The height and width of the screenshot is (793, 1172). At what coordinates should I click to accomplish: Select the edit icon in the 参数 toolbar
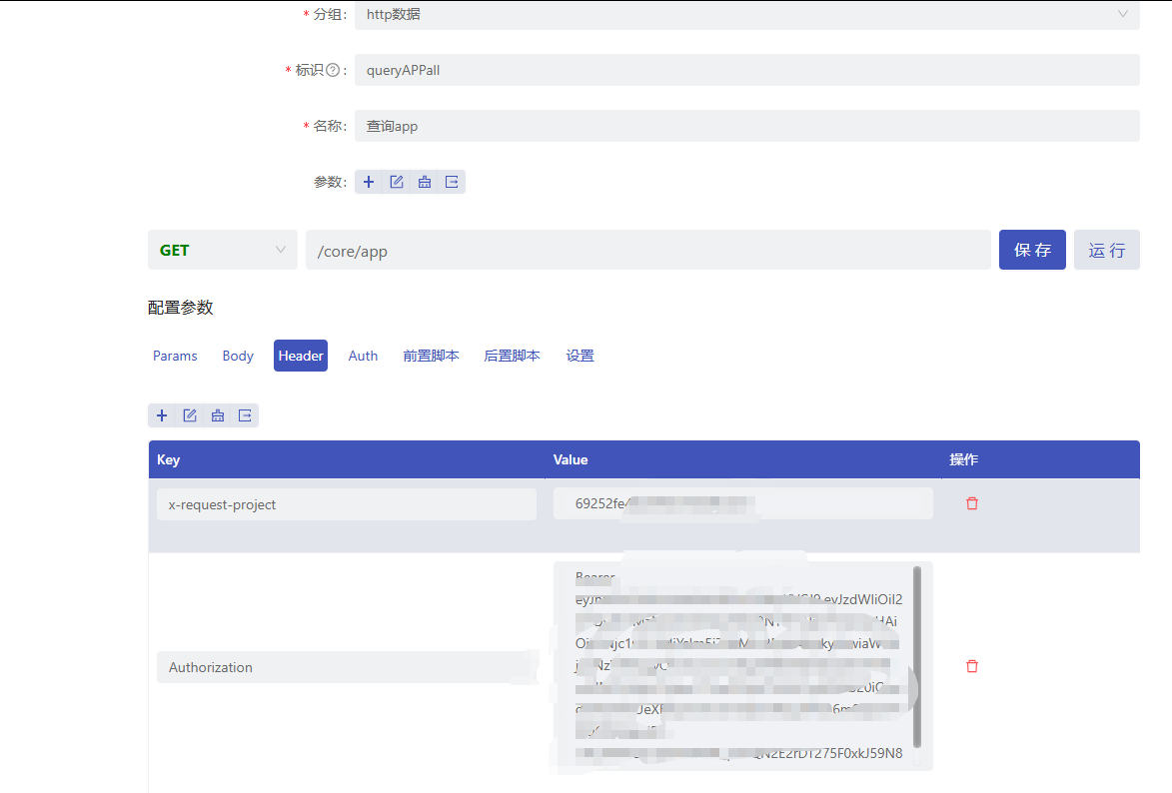tap(396, 181)
